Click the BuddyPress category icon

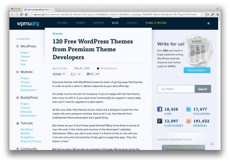(18, 98)
